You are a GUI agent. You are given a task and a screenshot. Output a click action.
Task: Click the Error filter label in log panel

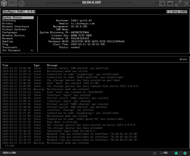pyautogui.click(x=183, y=59)
